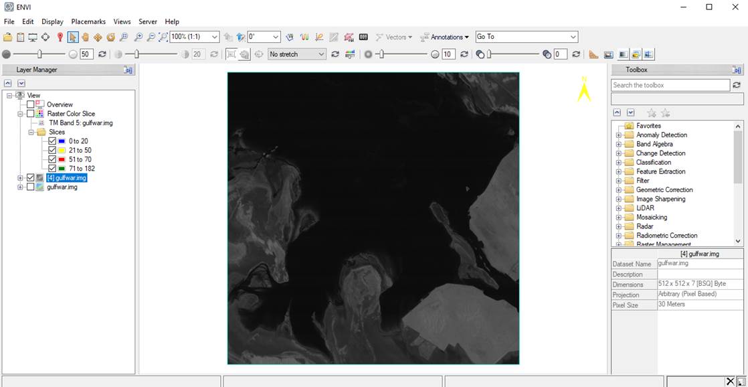Activate the Mensuration ruler tool
The height and width of the screenshot is (387, 748).
593,54
